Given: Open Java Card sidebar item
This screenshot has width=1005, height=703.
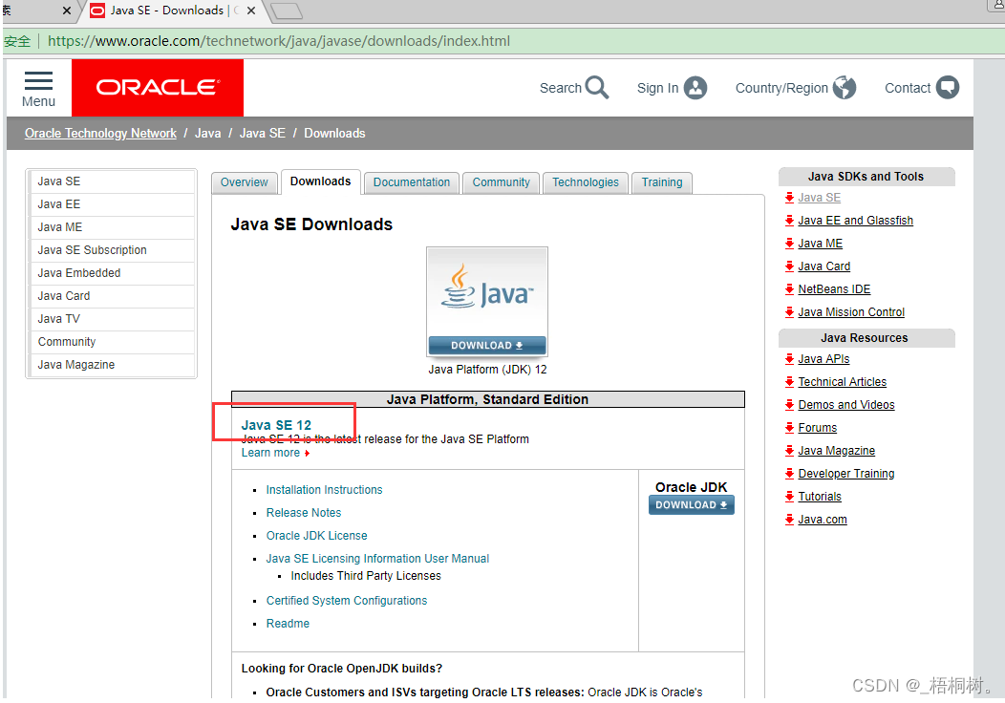Looking at the screenshot, I should pyautogui.click(x=112, y=296).
